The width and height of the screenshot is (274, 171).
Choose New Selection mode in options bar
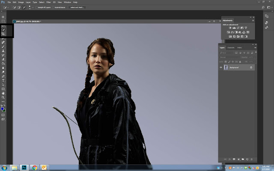[x=14, y=8]
